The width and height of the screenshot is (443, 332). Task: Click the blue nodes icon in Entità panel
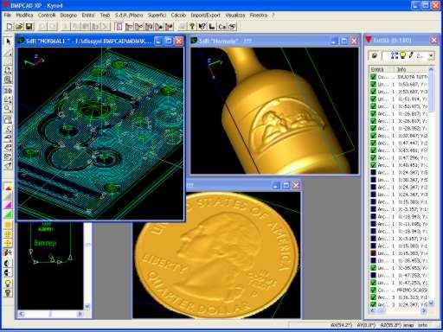(394, 55)
